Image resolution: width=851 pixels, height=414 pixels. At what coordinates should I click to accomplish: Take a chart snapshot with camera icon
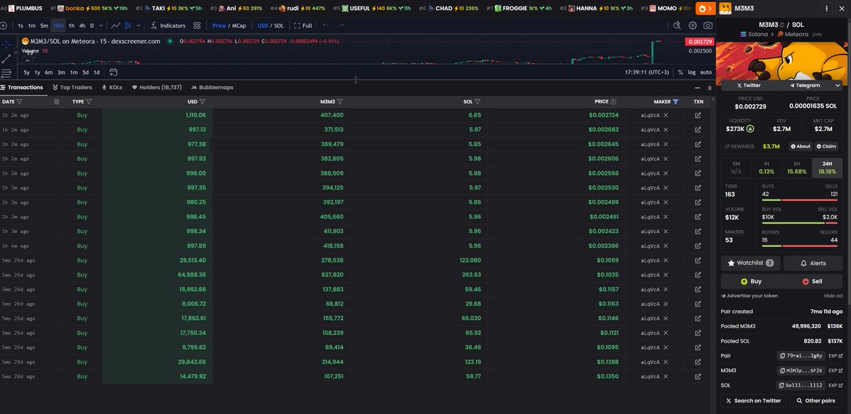click(708, 25)
